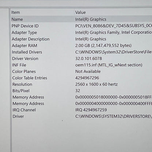Select the Memory Address label for 0x0000004000000000
This screenshot has width=152, height=152.
[28, 103]
